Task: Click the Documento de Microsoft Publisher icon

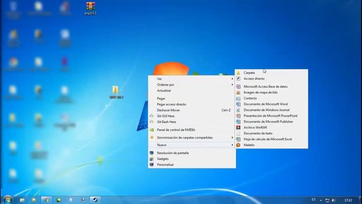Action: point(238,122)
